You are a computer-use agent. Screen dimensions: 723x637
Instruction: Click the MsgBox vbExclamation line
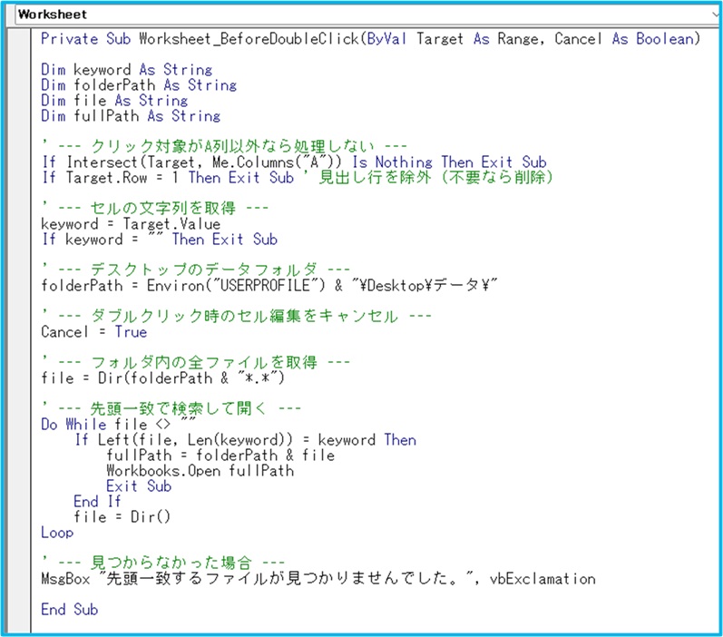tap(318, 579)
